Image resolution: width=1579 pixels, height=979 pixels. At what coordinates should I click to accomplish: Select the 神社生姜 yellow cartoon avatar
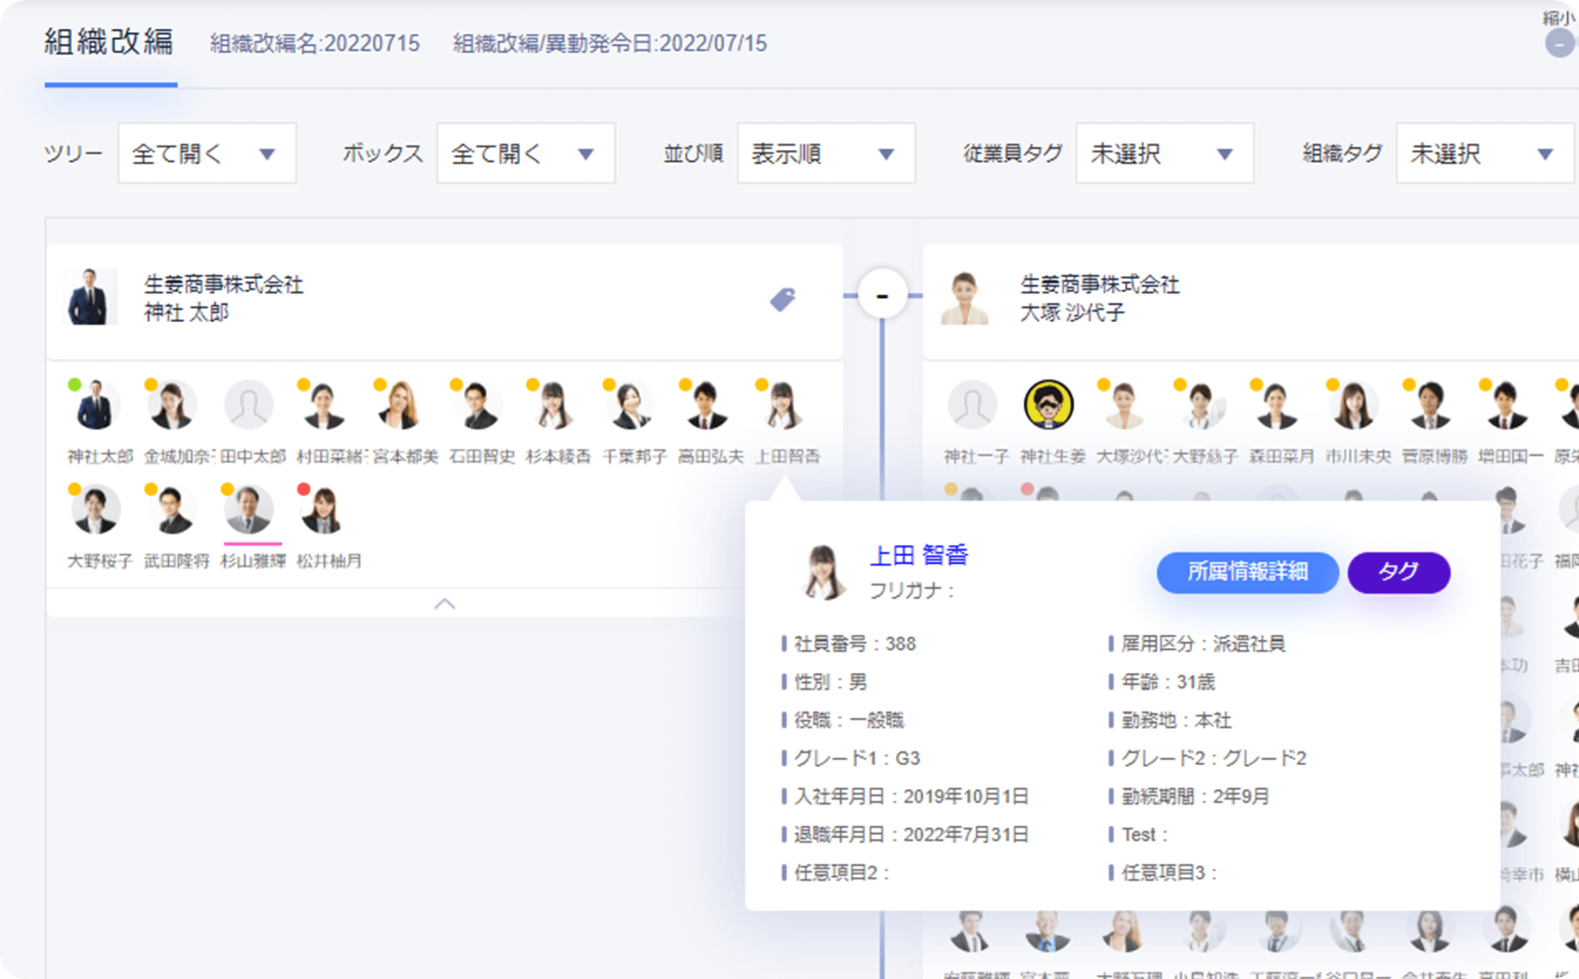(x=1049, y=404)
